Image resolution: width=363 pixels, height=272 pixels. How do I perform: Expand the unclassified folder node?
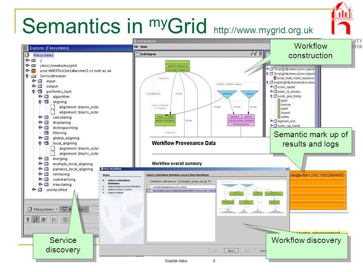34,189
